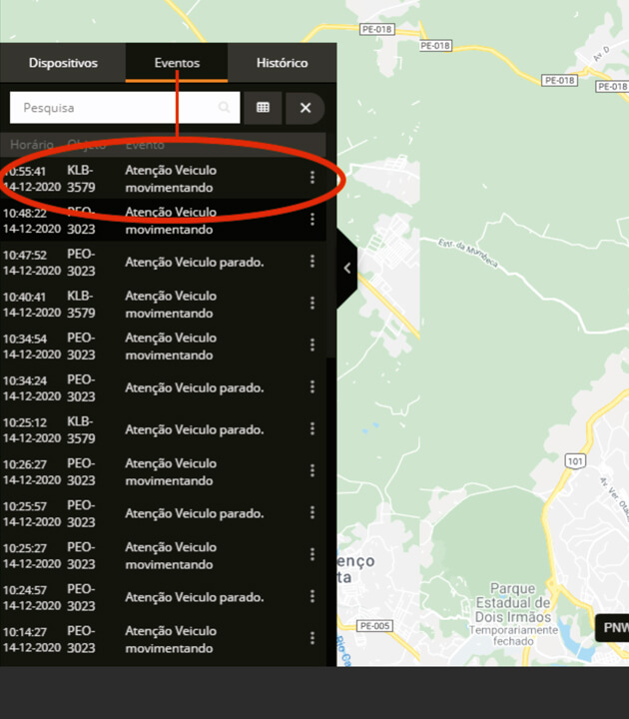Open options menu for 10:25:12 event
This screenshot has width=629, height=719.
click(x=313, y=428)
